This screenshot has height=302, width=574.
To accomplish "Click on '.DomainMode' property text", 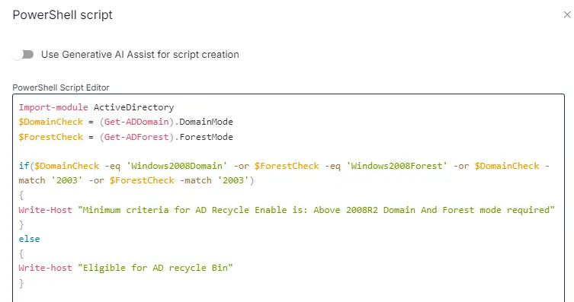I will click(204, 122).
